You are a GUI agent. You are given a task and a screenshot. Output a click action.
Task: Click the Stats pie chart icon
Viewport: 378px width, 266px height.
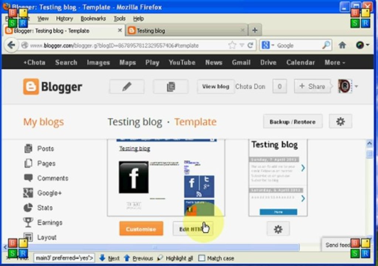(28, 208)
